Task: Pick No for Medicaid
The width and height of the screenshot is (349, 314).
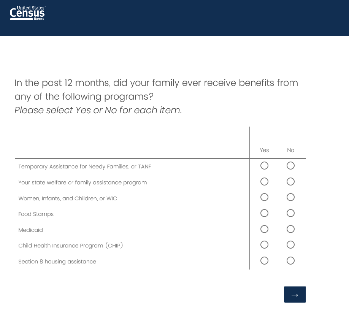Action: pyautogui.click(x=291, y=229)
